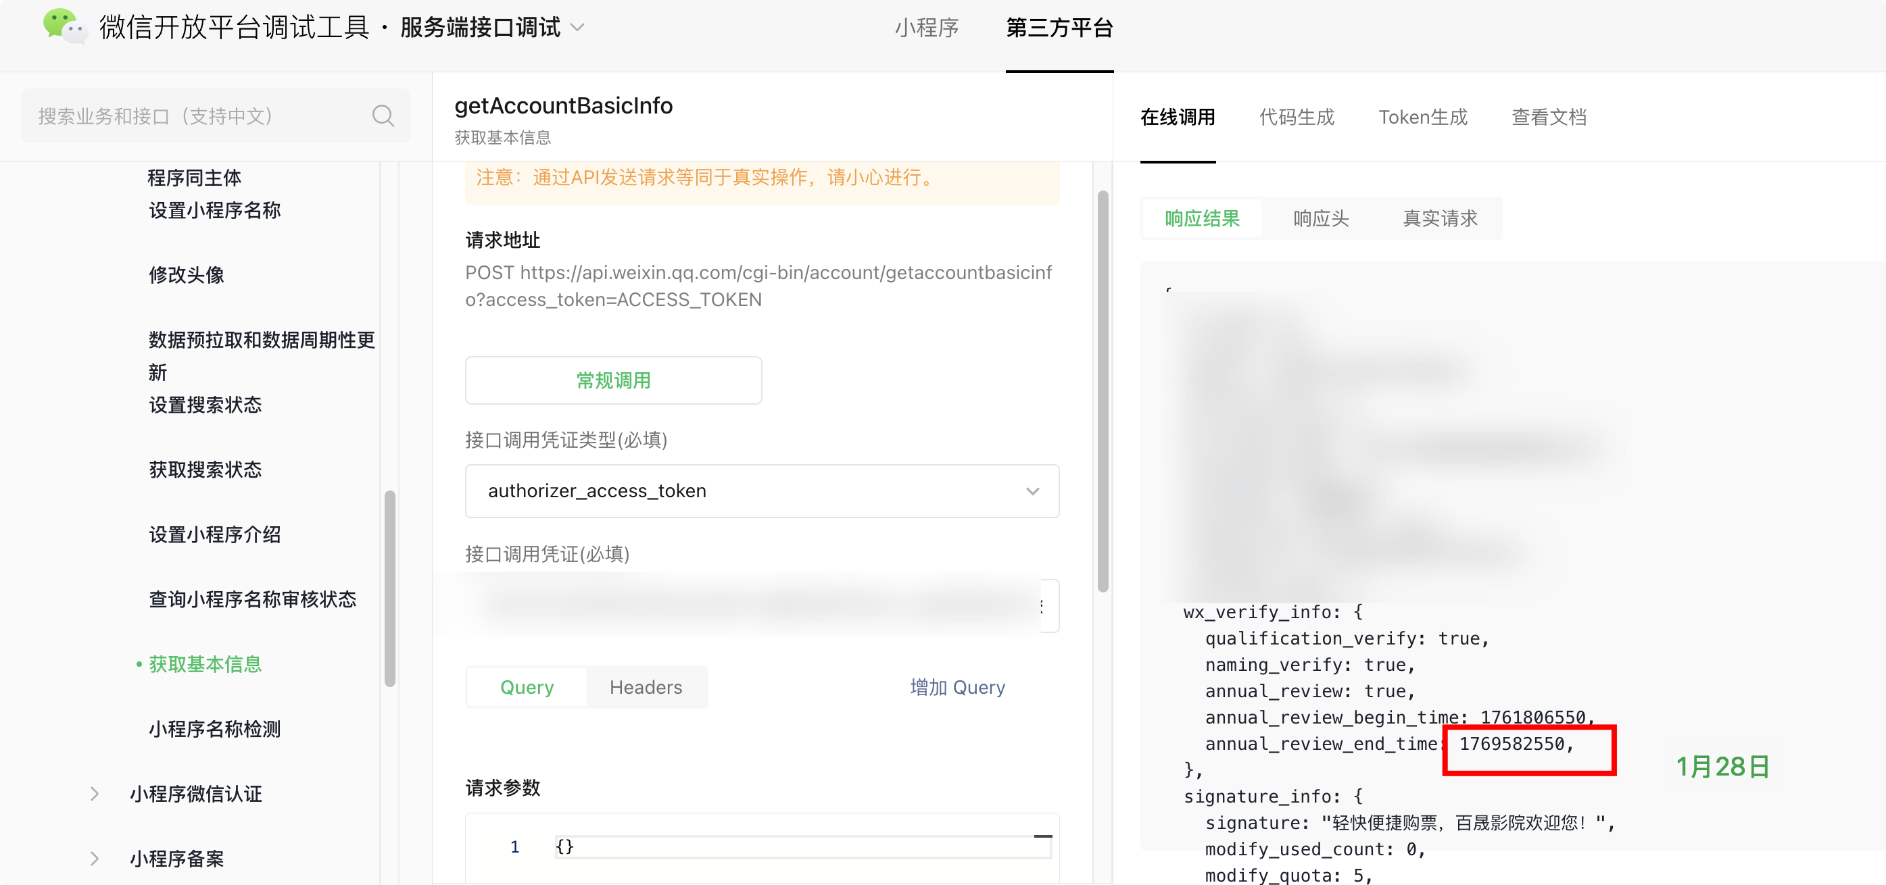Switch to the 小程序 tab
Viewport: 1886px width, 885px height.
pos(926,28)
